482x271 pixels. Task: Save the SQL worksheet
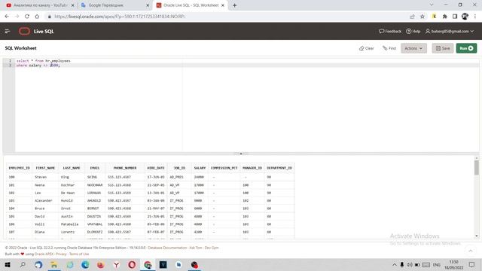(443, 48)
